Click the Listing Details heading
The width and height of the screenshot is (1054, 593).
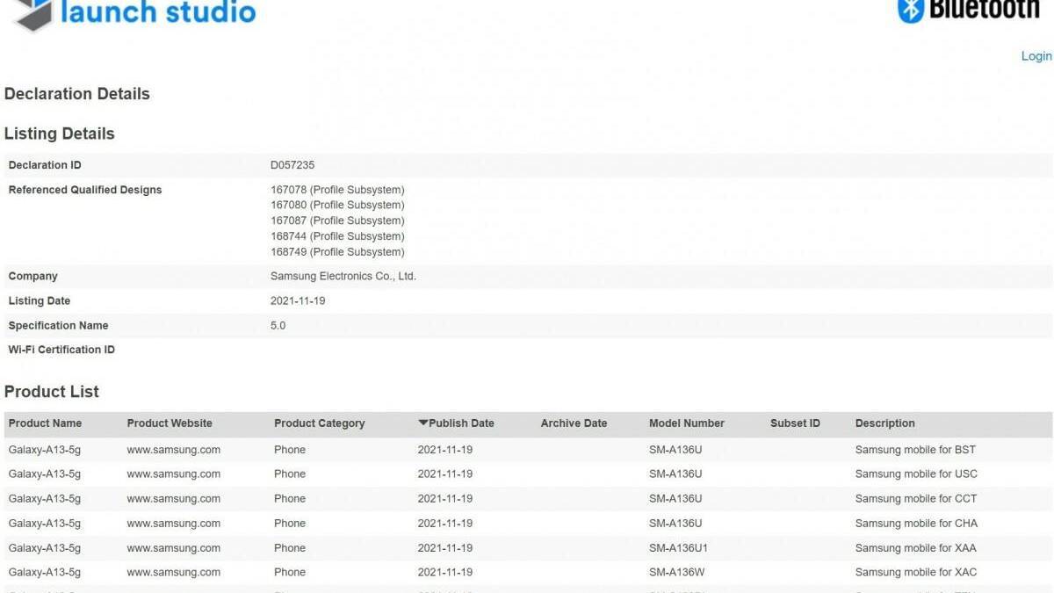pyautogui.click(x=60, y=134)
